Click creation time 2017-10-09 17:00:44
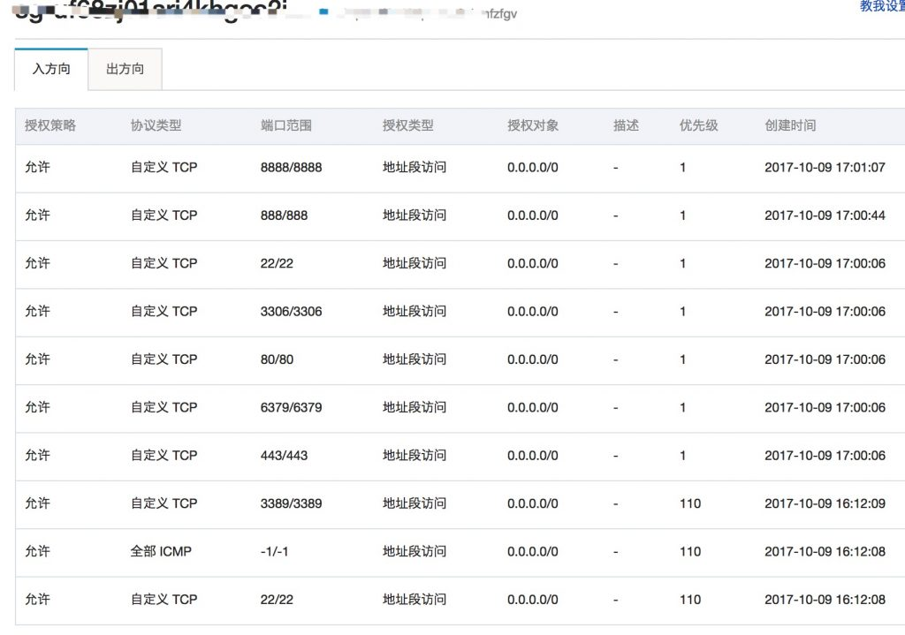 (825, 215)
